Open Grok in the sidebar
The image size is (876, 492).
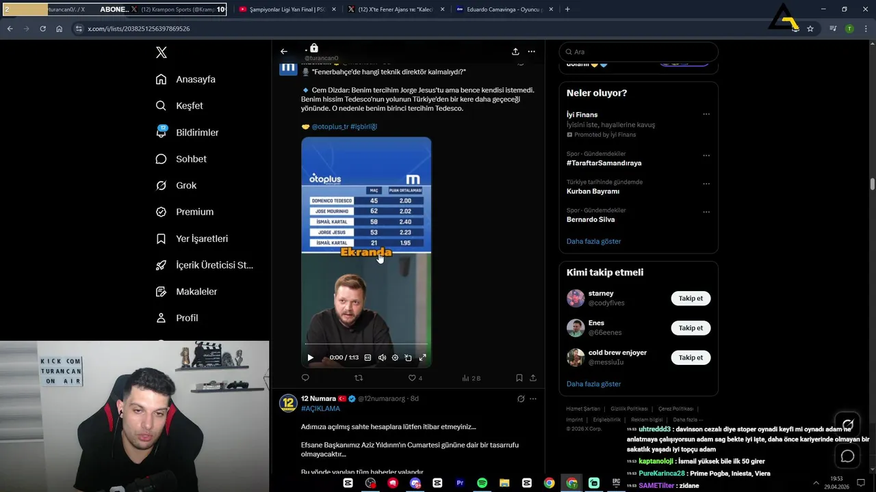[176, 185]
